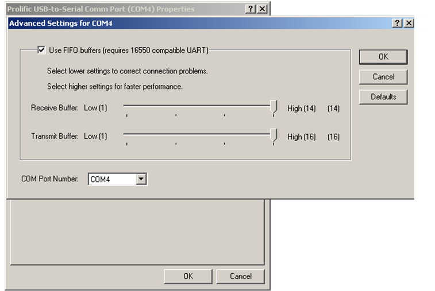Click help icon on Prolific Properties window

[x=251, y=9]
